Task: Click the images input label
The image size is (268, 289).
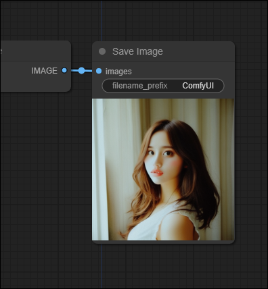Action: click(118, 72)
